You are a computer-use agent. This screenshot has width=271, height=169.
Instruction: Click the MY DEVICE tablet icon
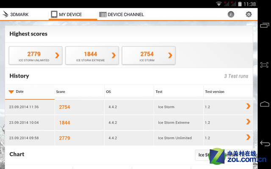pos(54,14)
